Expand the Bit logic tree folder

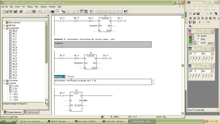4,25
